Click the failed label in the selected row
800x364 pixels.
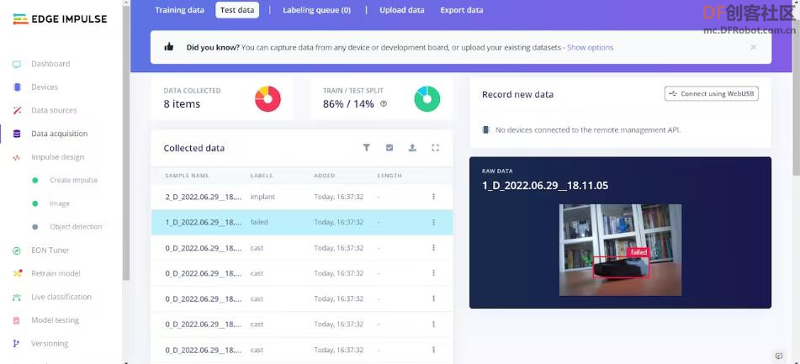click(x=259, y=222)
